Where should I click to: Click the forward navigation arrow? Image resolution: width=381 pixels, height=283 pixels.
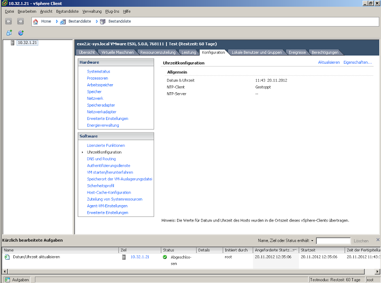coord(20,22)
